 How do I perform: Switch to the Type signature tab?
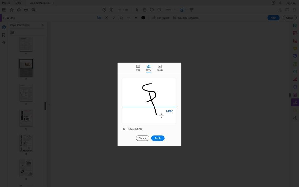[138, 68]
